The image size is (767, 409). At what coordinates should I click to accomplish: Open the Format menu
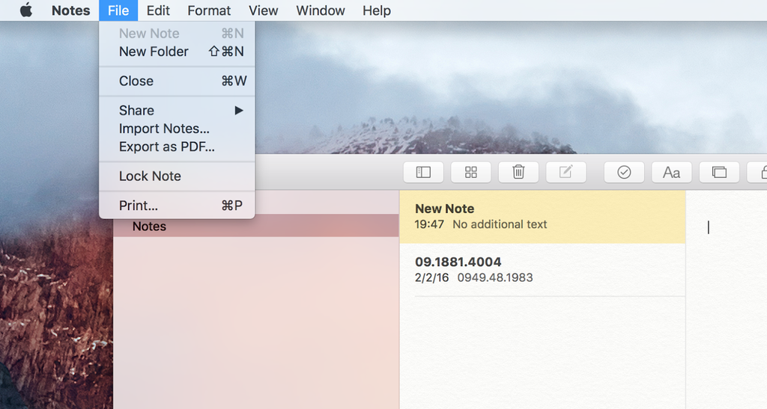(209, 10)
